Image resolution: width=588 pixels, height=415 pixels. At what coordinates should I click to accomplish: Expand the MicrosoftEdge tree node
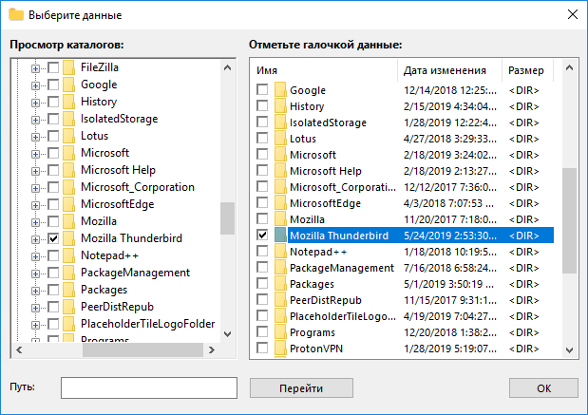click(x=35, y=205)
